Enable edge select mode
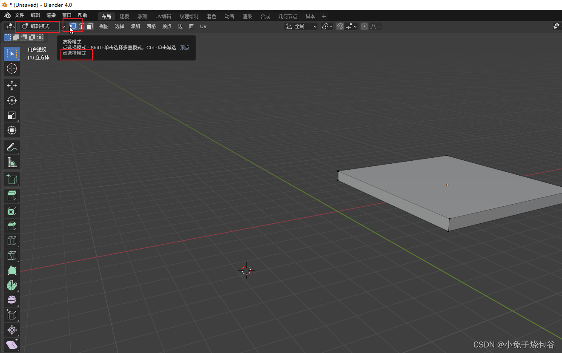 coord(81,26)
